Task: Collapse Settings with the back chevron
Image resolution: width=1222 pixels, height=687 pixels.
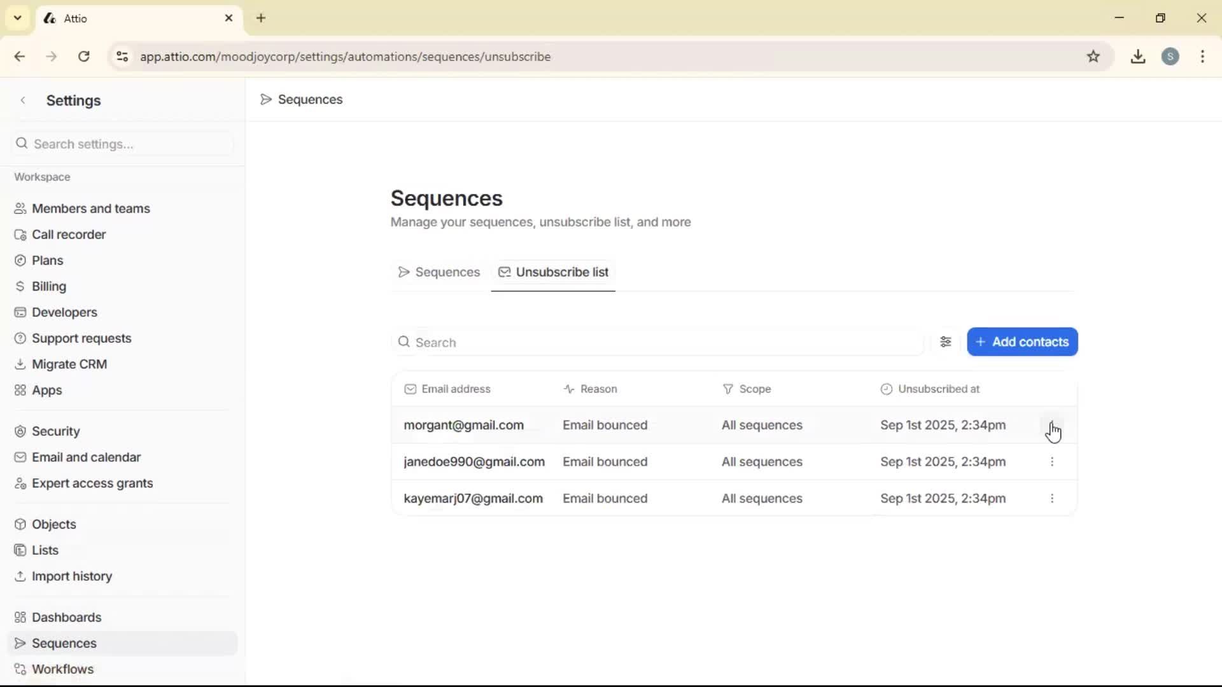Action: pos(23,100)
